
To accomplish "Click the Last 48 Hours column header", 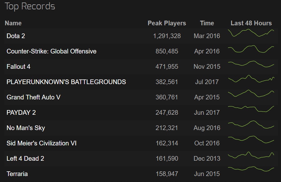I will (x=251, y=23).
